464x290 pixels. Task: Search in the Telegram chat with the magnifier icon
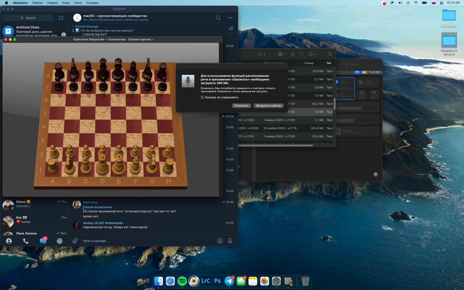click(x=218, y=17)
